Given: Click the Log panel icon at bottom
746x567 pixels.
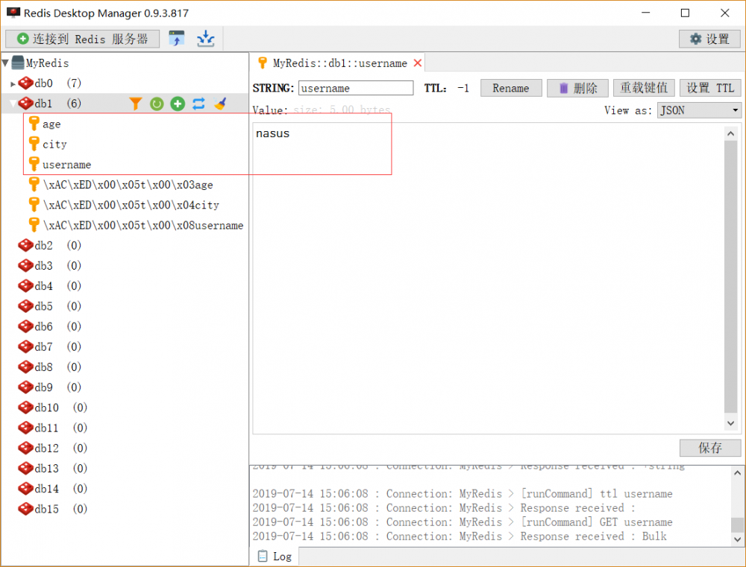Looking at the screenshot, I should coord(263,556).
